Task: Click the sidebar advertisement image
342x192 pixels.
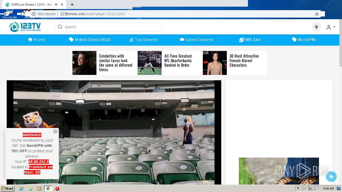Action: point(279,171)
